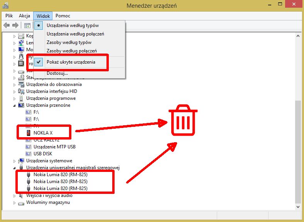Select the Urządzenie MTP USB entry

click(54, 147)
